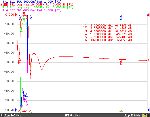Click red marker 6 on S21 trace
Screen dimensions: 150x117
coord(121,62)
